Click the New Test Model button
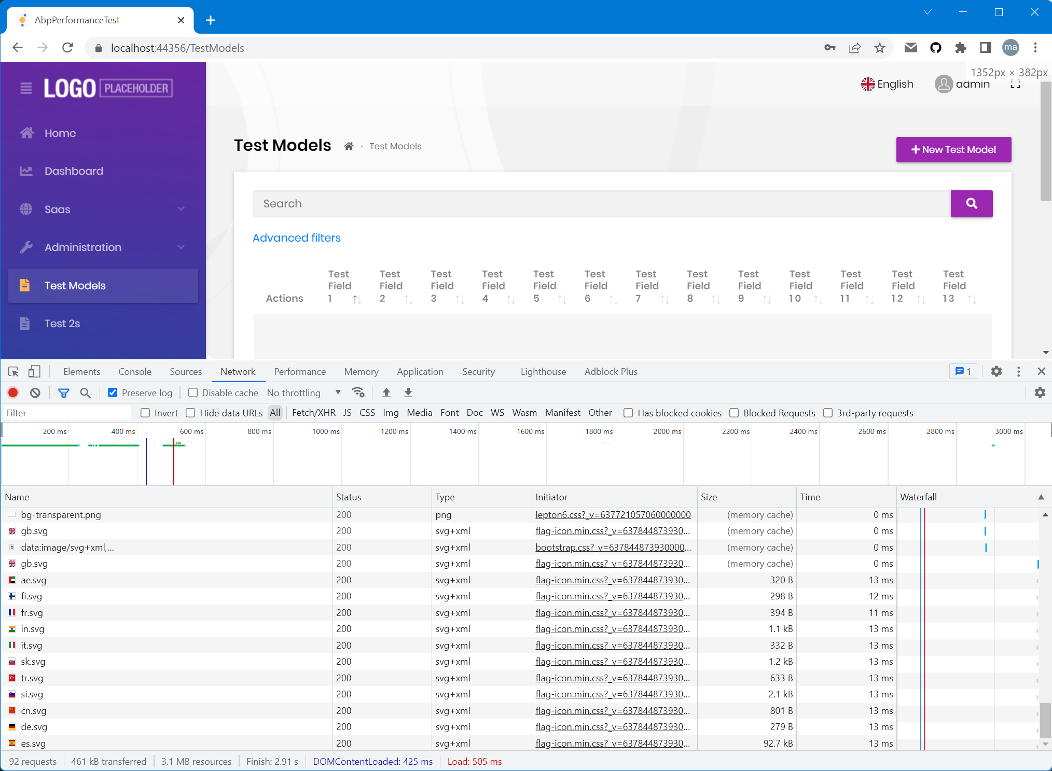The image size is (1052, 771). point(953,150)
